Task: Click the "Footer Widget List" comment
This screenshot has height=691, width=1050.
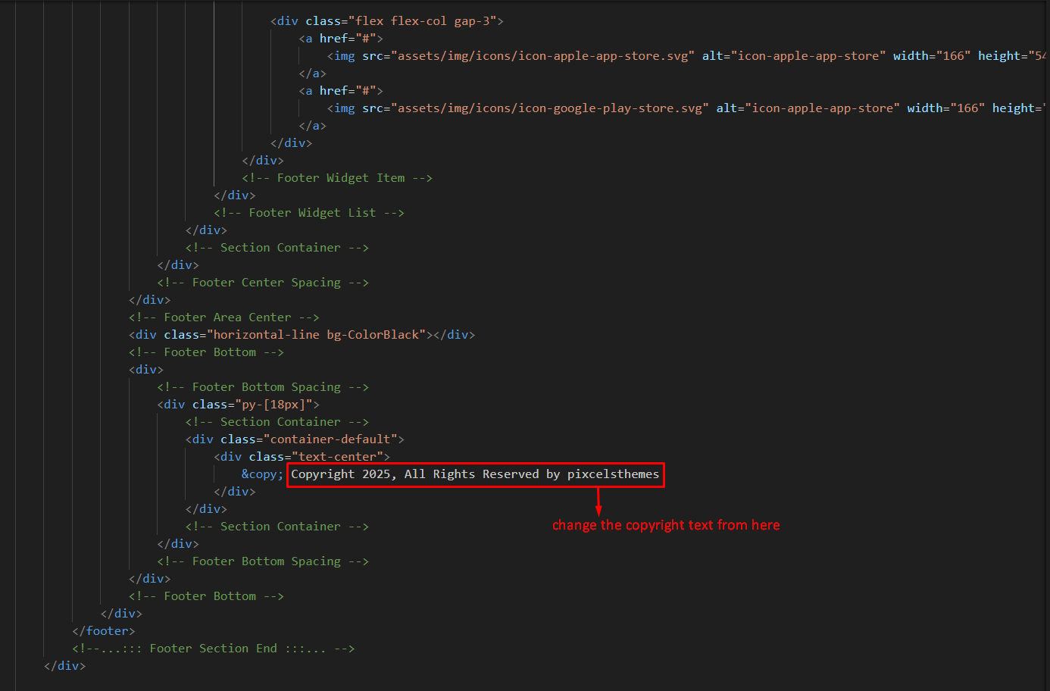Action: 309,212
